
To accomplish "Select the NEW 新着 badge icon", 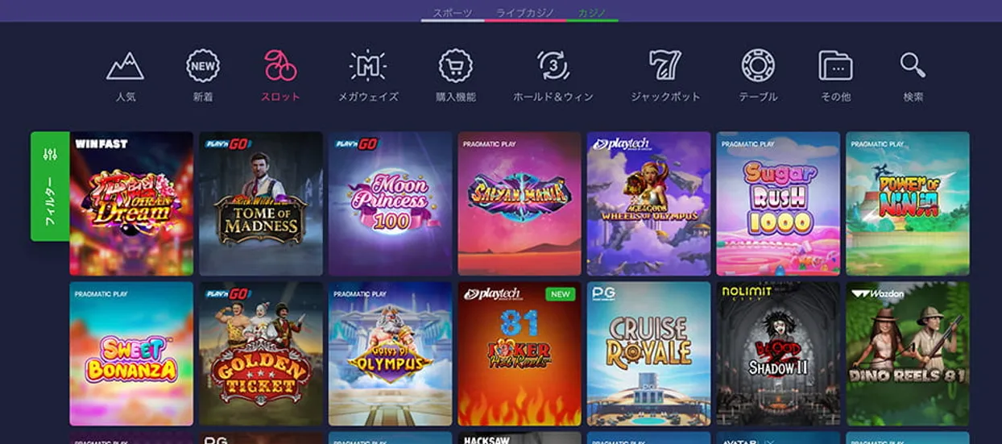I will point(203,67).
